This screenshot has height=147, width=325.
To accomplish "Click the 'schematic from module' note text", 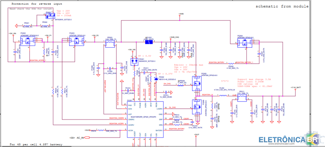I will point(281,6).
